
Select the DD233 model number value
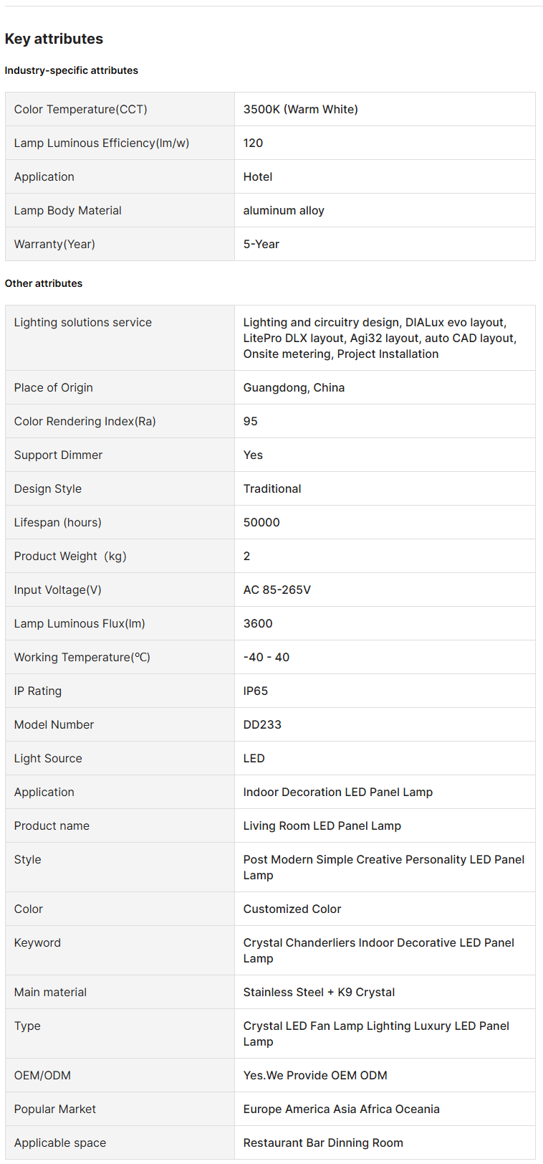[x=262, y=724]
